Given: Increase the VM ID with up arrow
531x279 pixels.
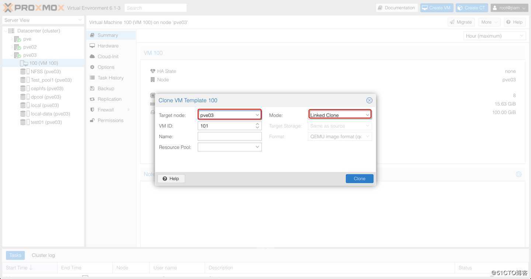Looking at the screenshot, I should point(257,124).
